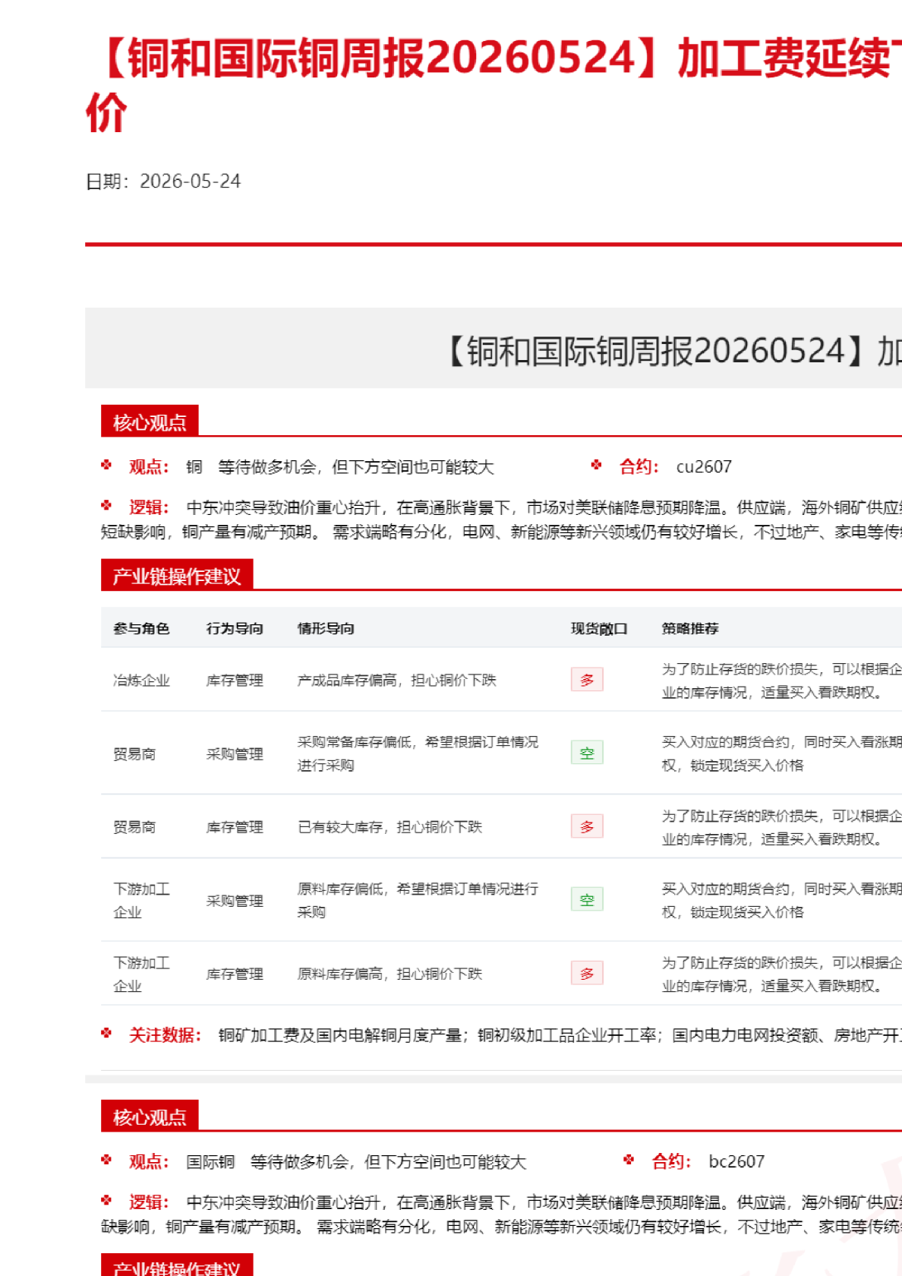The image size is (902, 1276).
Task: Click the text 采购常备库存偏低，希望根据订单情况进行采购
Action: tap(418, 753)
